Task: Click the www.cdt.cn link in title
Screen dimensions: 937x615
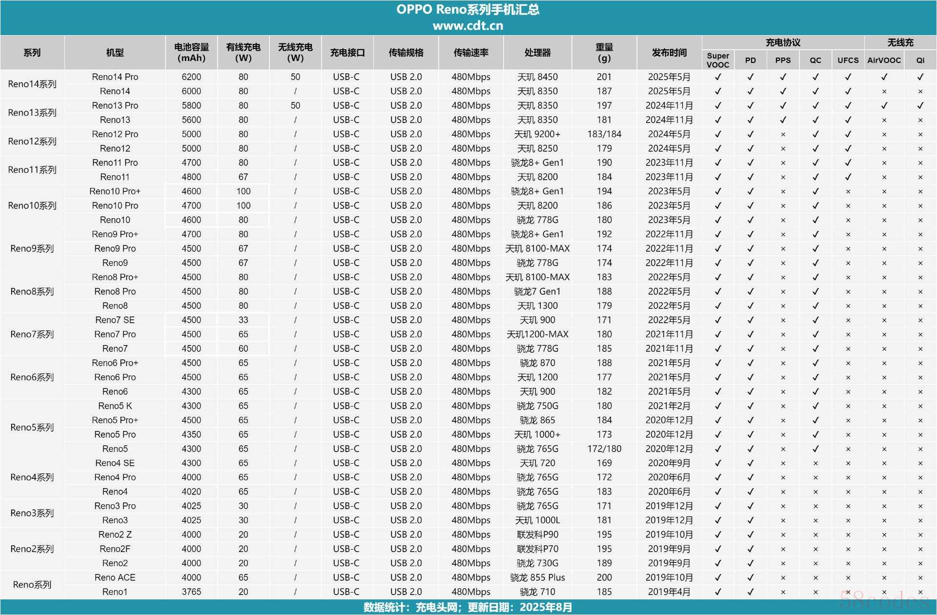Action: [x=468, y=25]
